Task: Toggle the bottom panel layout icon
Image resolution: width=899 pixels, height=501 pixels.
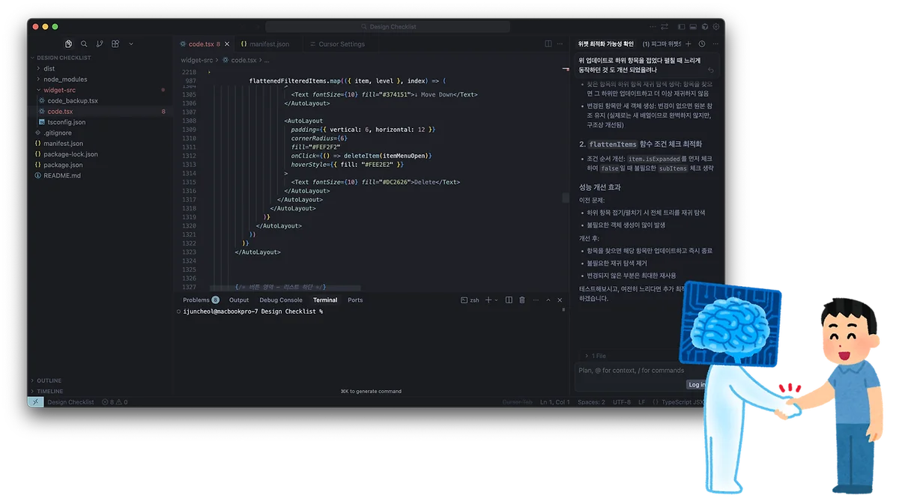Action: pos(693,27)
